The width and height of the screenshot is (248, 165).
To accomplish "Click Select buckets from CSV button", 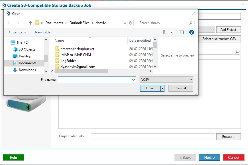I will pyautogui.click(x=219, y=39).
